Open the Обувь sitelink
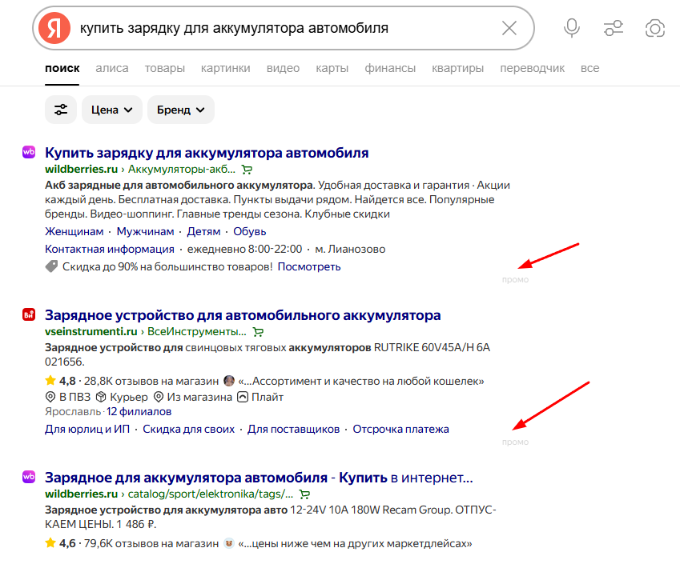This screenshot has width=680, height=564. 250,231
